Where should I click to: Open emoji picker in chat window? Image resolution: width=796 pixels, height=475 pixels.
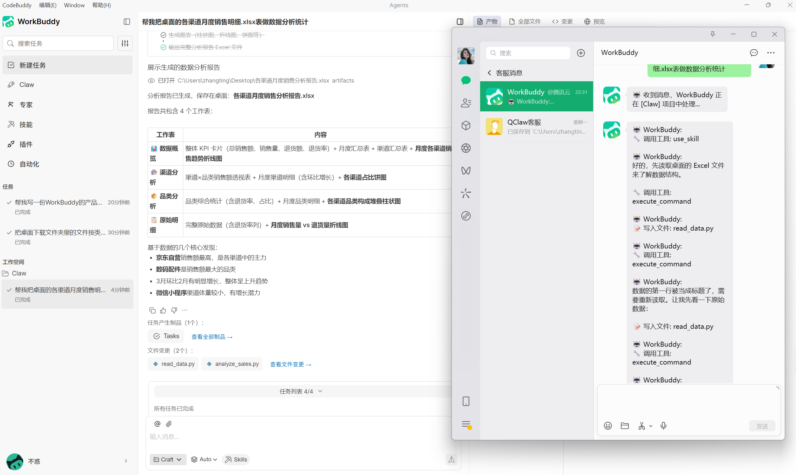[x=608, y=426]
